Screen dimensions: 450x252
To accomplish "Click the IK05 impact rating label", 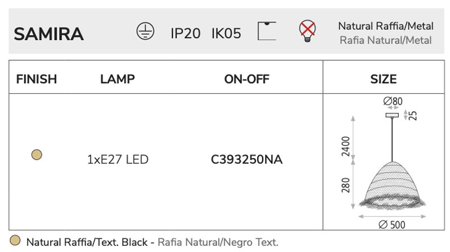I will click(226, 33).
